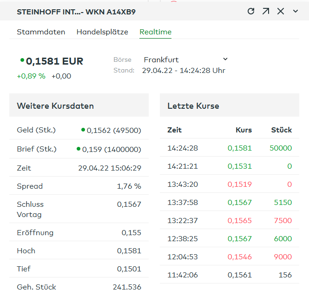
Task: Click Stück 7500 in 13:22:37 row
Action: coord(283,221)
